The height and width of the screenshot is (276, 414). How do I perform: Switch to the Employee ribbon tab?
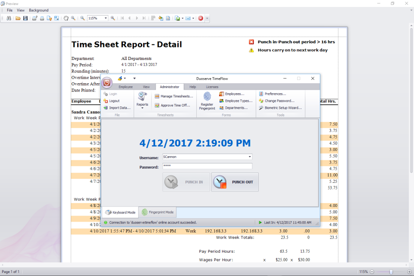[125, 87]
